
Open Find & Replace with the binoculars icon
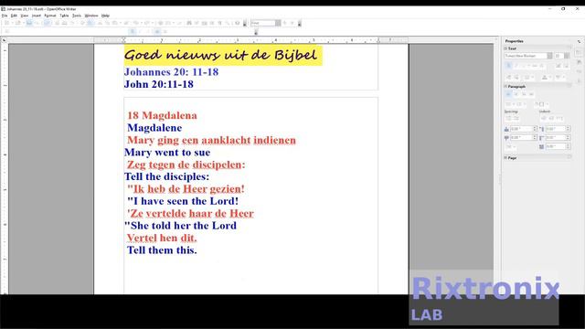point(189,23)
